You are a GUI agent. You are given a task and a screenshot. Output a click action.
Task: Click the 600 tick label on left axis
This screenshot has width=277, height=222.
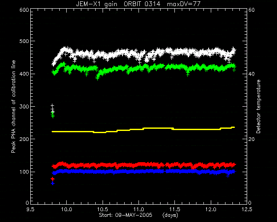pos(24,10)
